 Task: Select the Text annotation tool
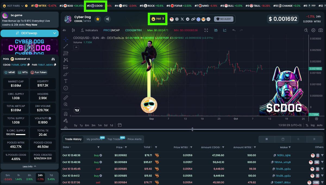(66, 81)
